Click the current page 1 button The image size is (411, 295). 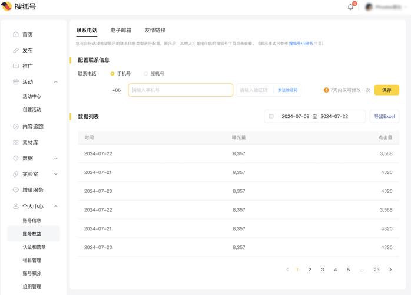[x=297, y=270]
